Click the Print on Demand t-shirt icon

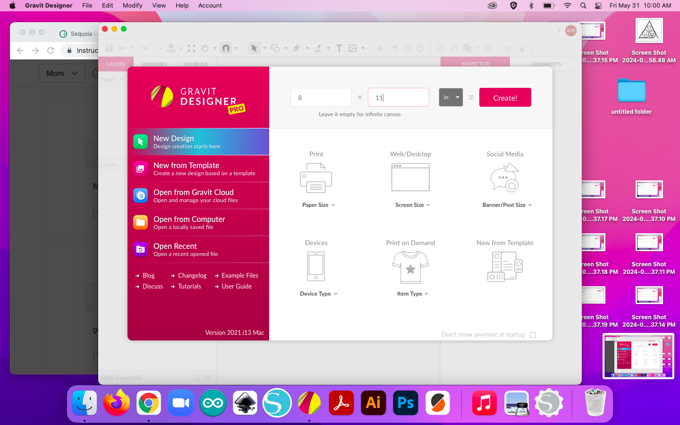click(x=410, y=267)
